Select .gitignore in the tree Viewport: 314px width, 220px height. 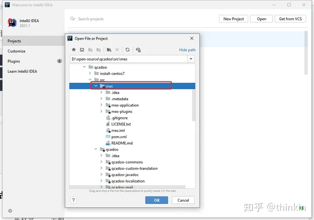[x=119, y=118]
